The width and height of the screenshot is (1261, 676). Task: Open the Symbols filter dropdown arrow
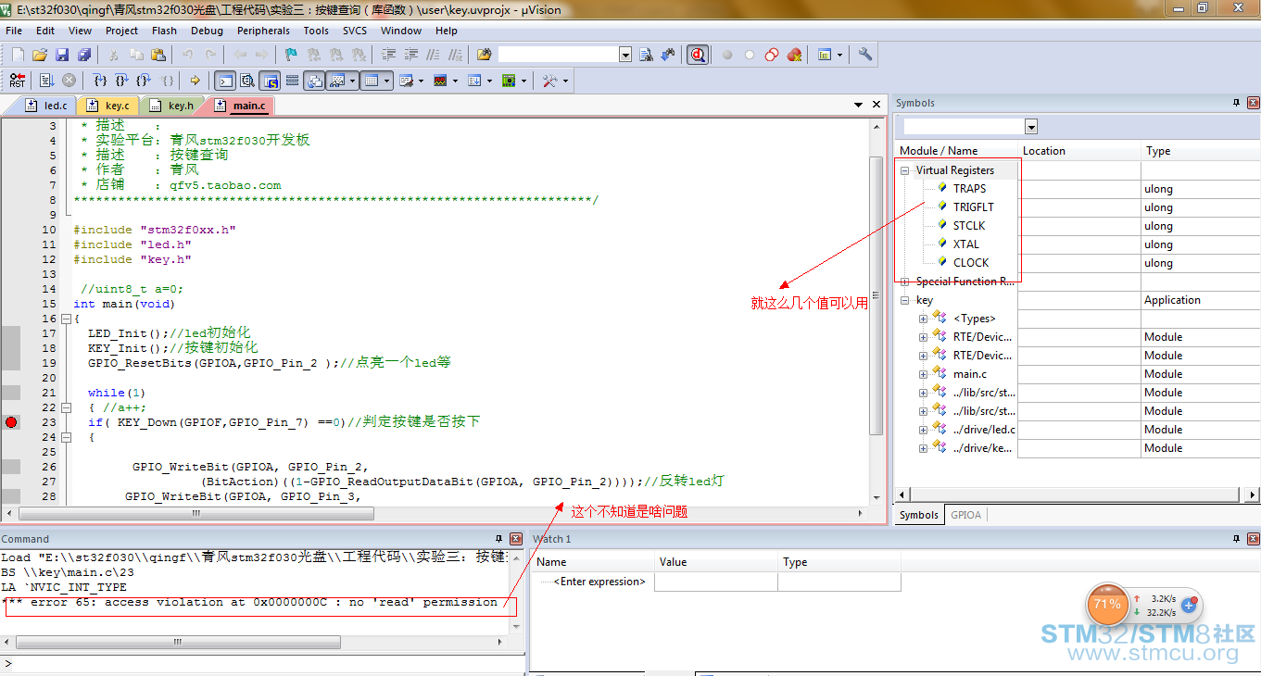click(1031, 127)
